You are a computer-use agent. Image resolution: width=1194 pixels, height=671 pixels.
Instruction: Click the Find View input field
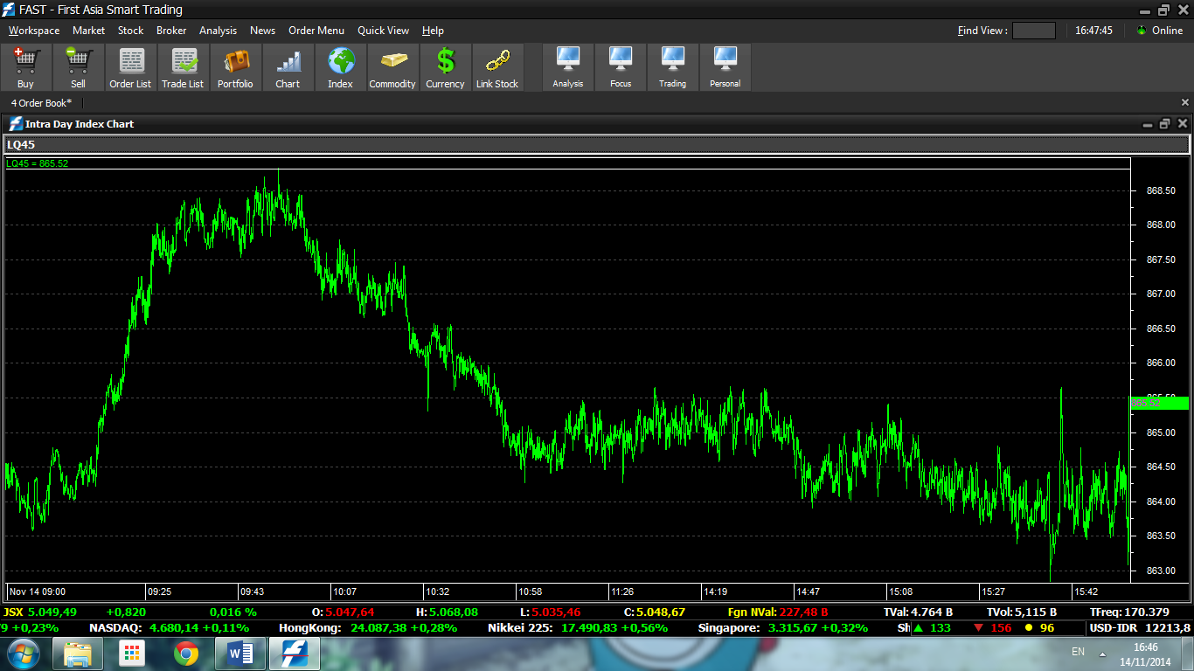[x=1034, y=31]
